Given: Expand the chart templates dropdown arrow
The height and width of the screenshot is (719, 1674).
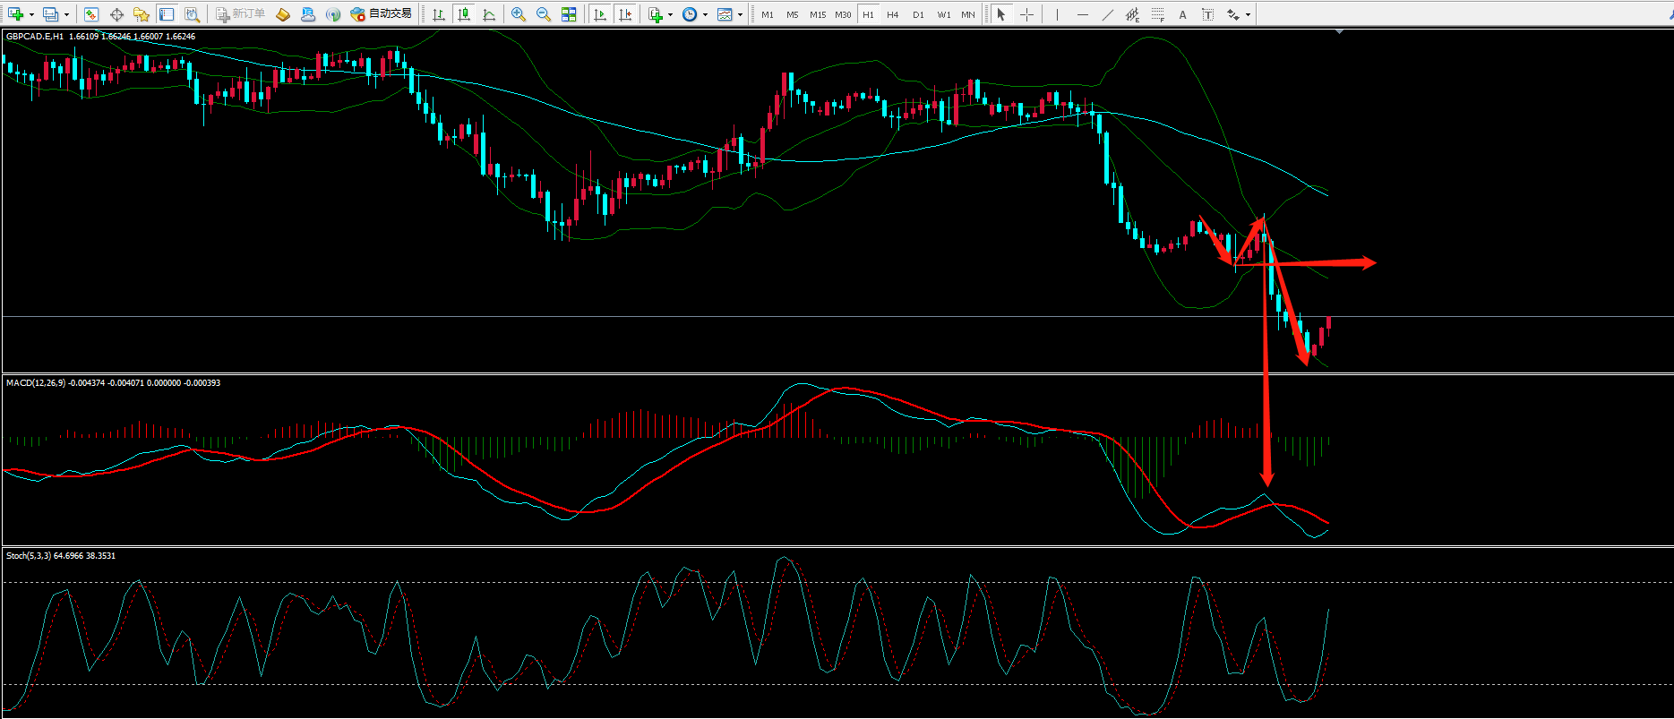Looking at the screenshot, I should tap(740, 14).
